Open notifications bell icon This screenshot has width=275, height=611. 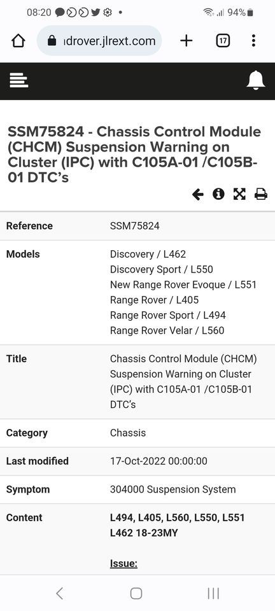tap(256, 80)
